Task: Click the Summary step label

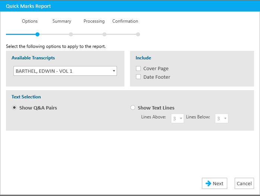Action: 62,21
